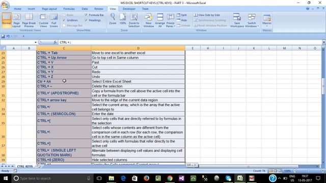Hide the current window

pos(182,20)
